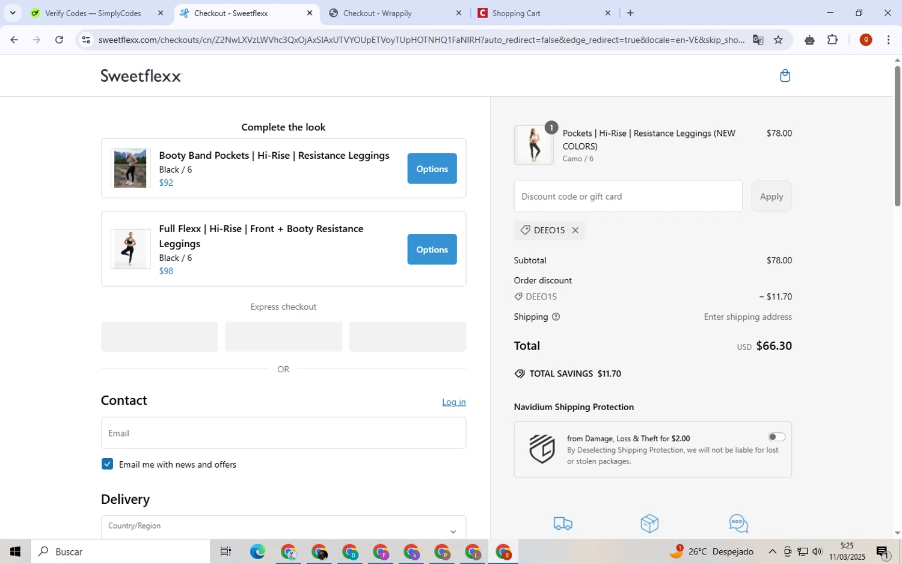Close the Shopping Cart tab
Image resolution: width=902 pixels, height=564 pixels.
pos(607,13)
